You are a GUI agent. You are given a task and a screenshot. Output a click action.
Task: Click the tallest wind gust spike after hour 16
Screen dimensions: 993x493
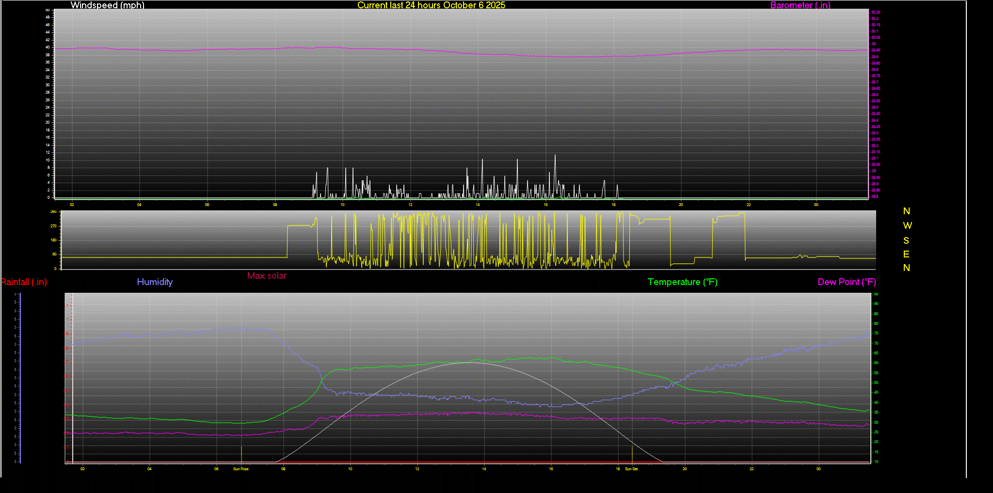[555, 156]
